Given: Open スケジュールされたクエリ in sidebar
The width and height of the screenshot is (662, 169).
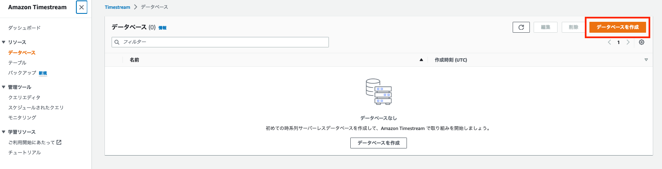Looking at the screenshot, I should (36, 108).
